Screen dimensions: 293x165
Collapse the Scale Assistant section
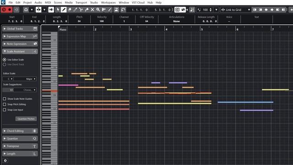pos(5,51)
